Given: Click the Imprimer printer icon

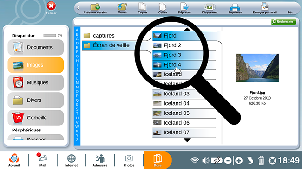Looking at the screenshot, I should coord(235,7).
